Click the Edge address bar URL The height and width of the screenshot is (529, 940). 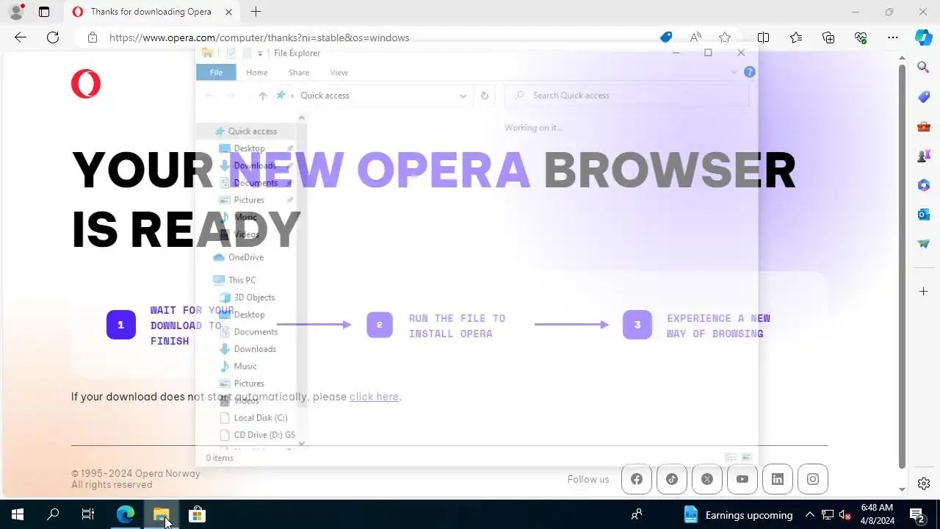click(x=259, y=37)
